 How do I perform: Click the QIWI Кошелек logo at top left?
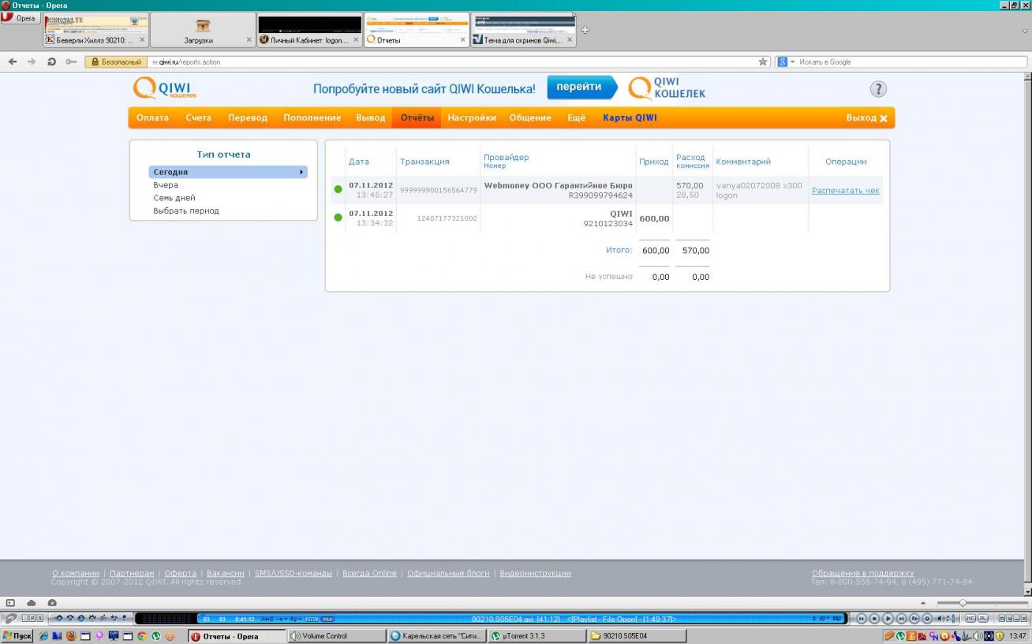click(x=165, y=88)
